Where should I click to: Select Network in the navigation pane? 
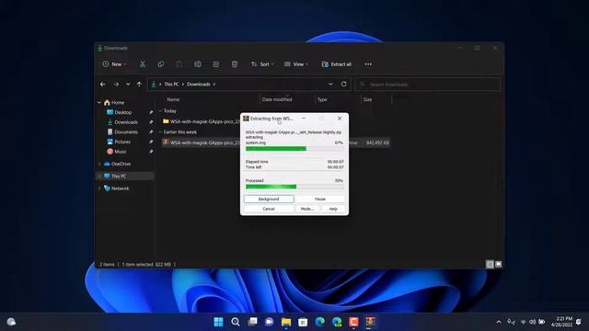coord(121,188)
